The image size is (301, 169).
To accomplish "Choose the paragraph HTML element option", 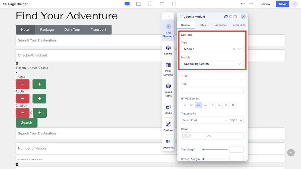I will coord(233,105).
